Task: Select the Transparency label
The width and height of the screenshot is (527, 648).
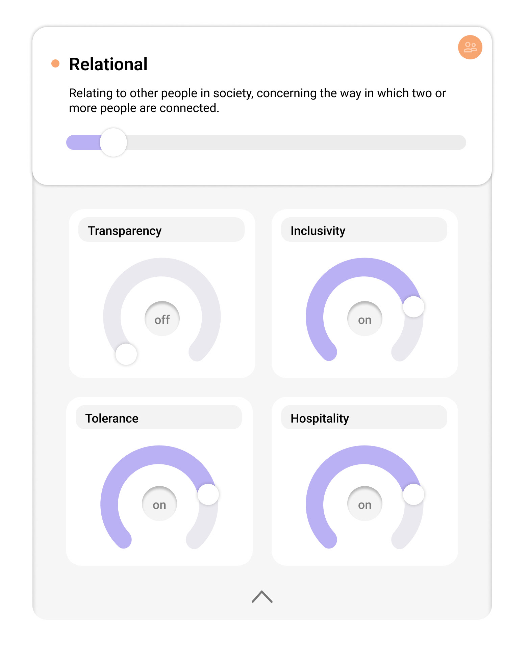Action: click(125, 231)
